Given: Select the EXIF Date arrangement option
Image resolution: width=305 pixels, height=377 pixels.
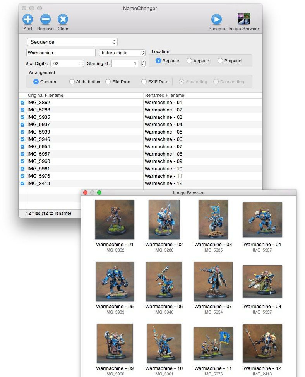Looking at the screenshot, I should click(x=144, y=82).
